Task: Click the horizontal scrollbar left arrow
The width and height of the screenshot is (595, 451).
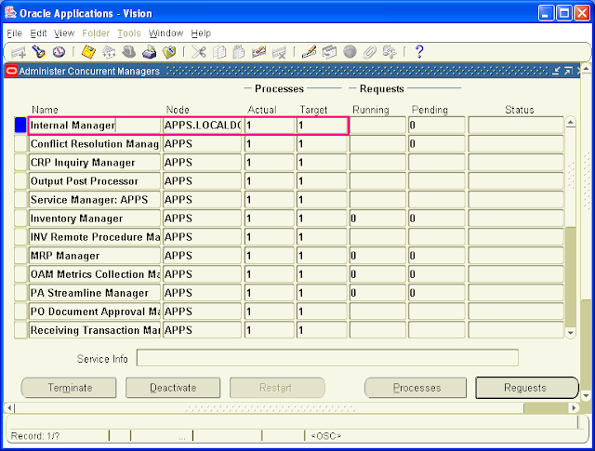Action: pos(9,408)
